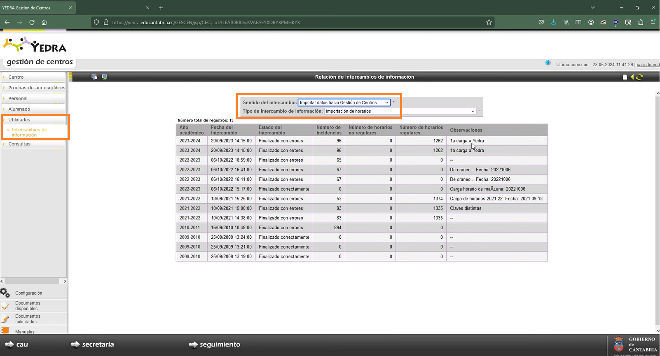Open the seguimiento footer link
This screenshot has width=660, height=356.
pos(215,344)
